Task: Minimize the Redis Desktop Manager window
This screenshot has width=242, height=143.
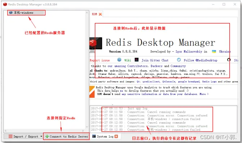Action: 213,4
